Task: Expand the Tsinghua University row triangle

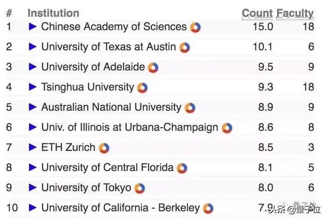Action: pyautogui.click(x=33, y=87)
